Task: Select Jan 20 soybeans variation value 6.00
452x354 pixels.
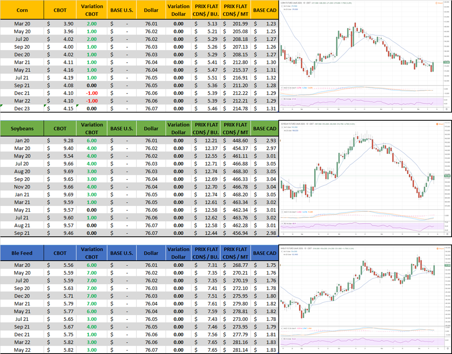Action: click(x=92, y=140)
